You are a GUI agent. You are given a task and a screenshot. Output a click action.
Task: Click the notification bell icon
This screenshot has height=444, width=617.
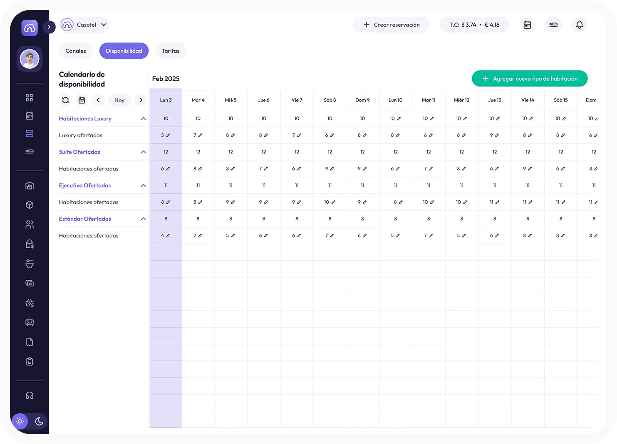click(579, 25)
